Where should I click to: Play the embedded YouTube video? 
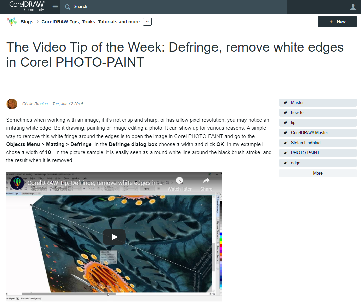pyautogui.click(x=114, y=237)
